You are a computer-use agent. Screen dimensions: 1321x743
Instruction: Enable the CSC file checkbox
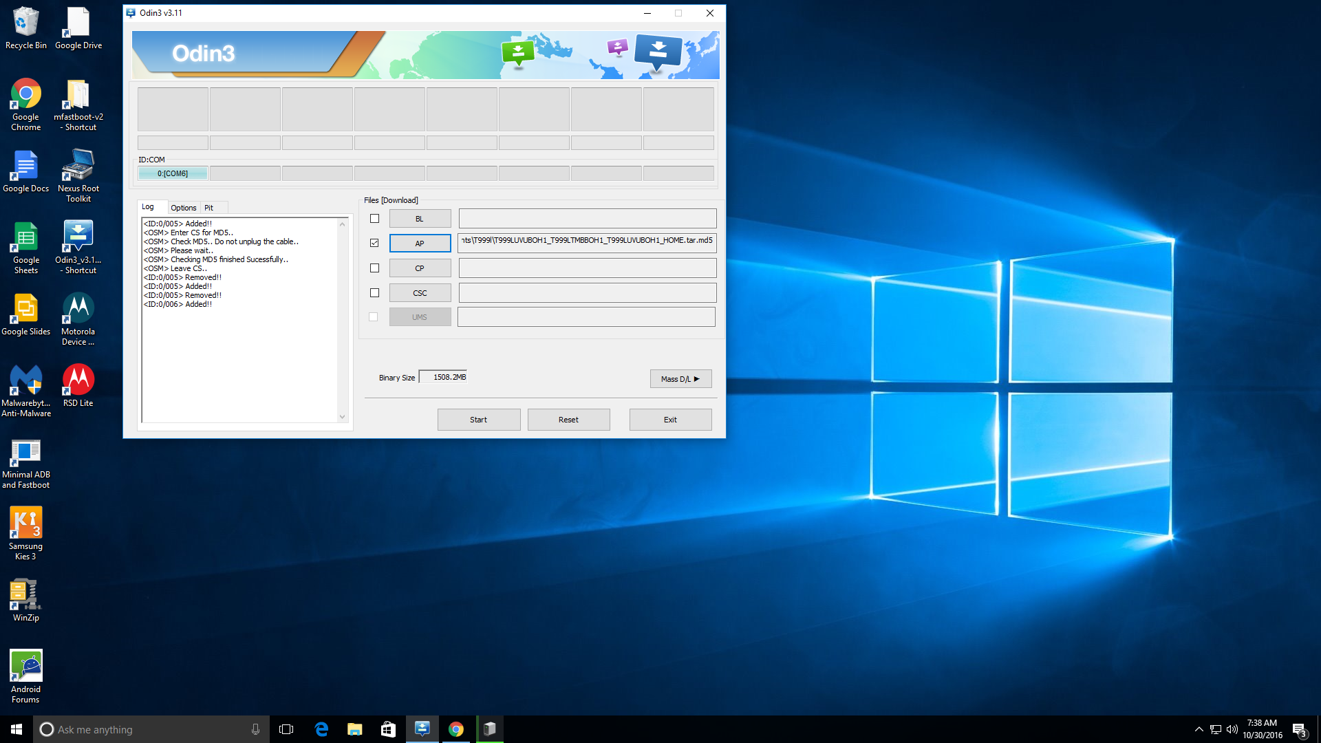tap(374, 293)
